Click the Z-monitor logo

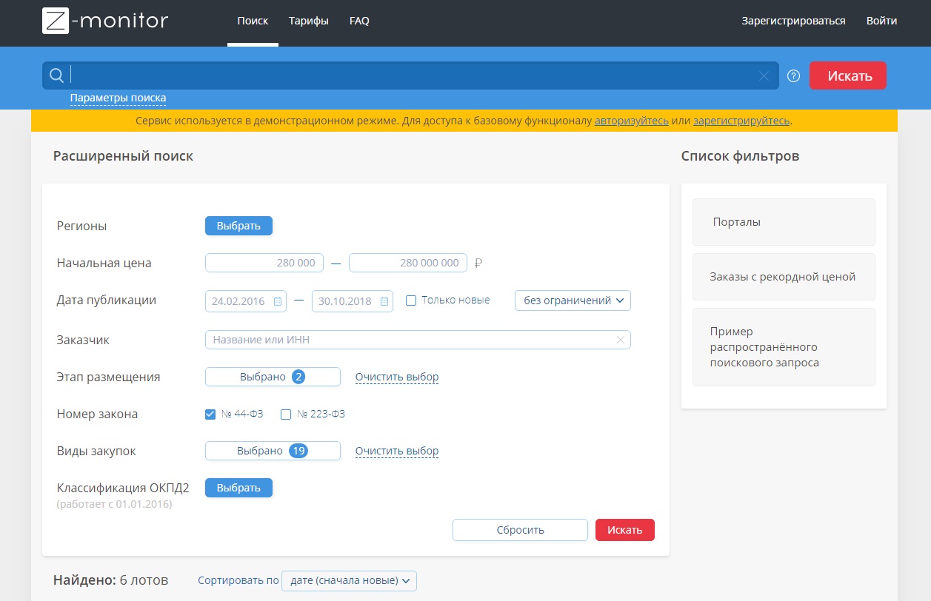(105, 21)
